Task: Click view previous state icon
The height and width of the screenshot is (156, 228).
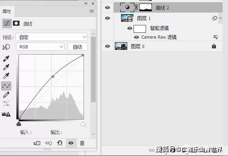Action: tap(48, 143)
